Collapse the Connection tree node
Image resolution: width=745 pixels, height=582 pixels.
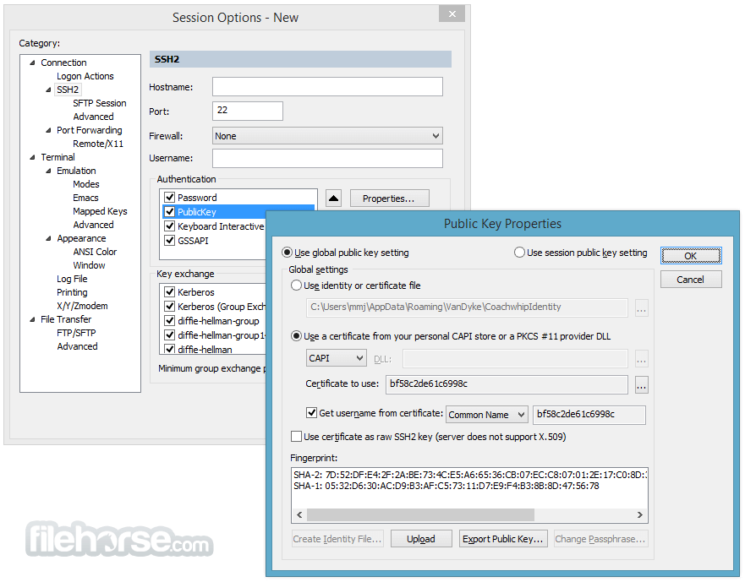click(32, 63)
